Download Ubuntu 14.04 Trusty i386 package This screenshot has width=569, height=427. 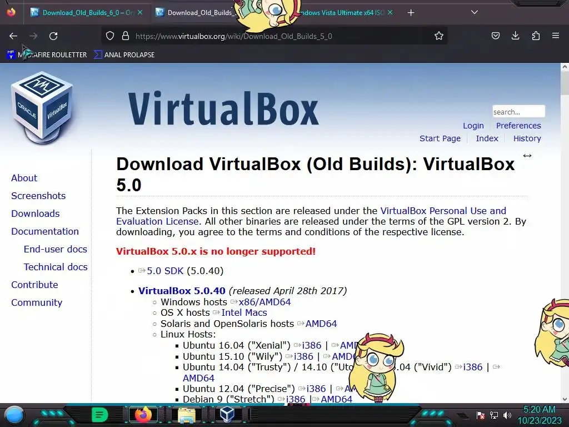pos(473,367)
